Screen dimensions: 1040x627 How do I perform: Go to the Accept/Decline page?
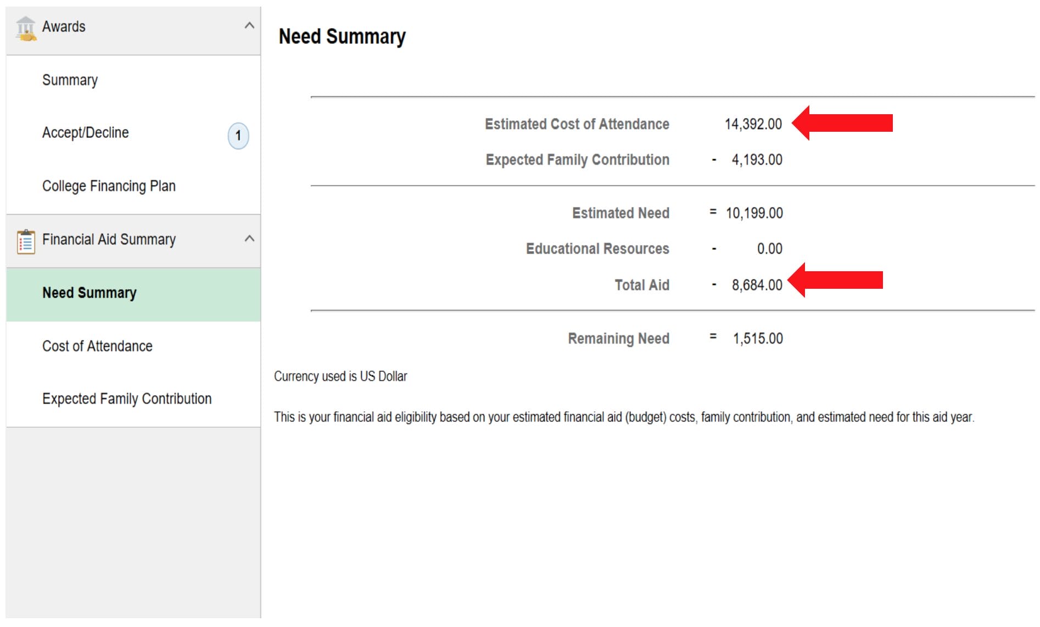(85, 133)
